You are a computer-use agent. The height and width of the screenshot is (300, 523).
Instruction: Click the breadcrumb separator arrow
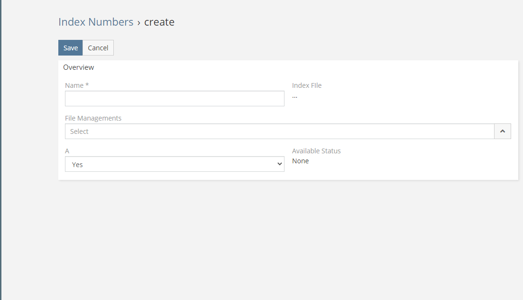(x=139, y=22)
